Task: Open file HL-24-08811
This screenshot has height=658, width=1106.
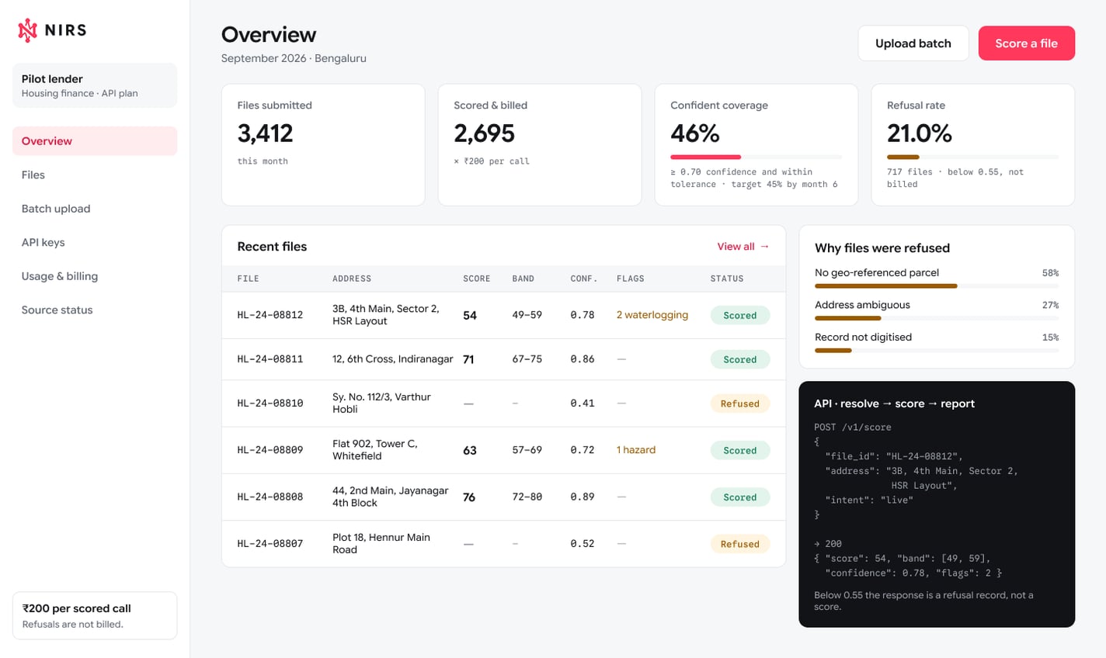Action: pos(270,359)
